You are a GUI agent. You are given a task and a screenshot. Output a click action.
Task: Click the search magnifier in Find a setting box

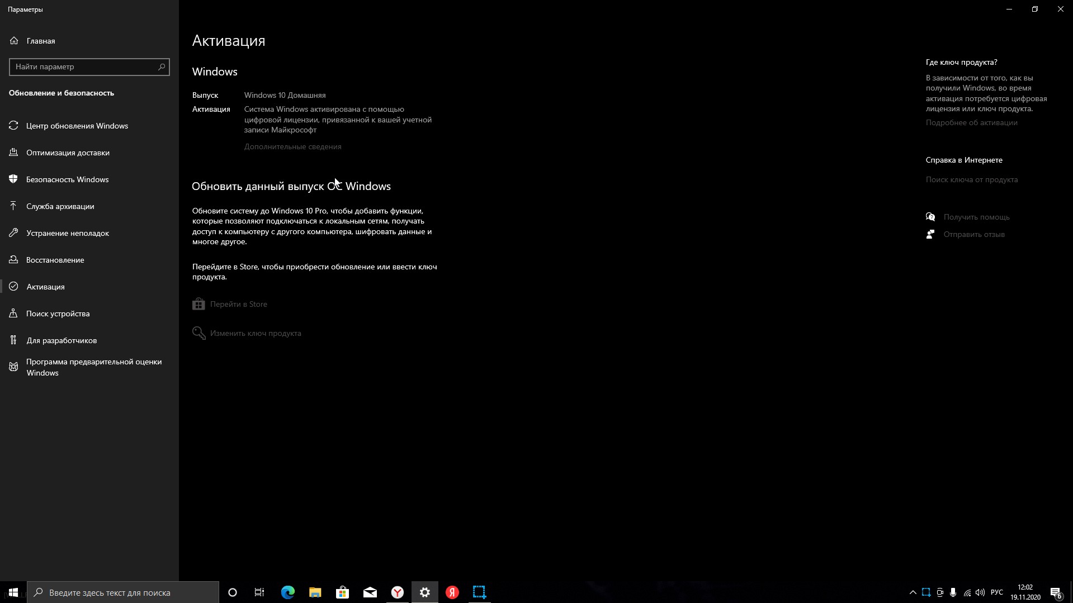point(162,67)
